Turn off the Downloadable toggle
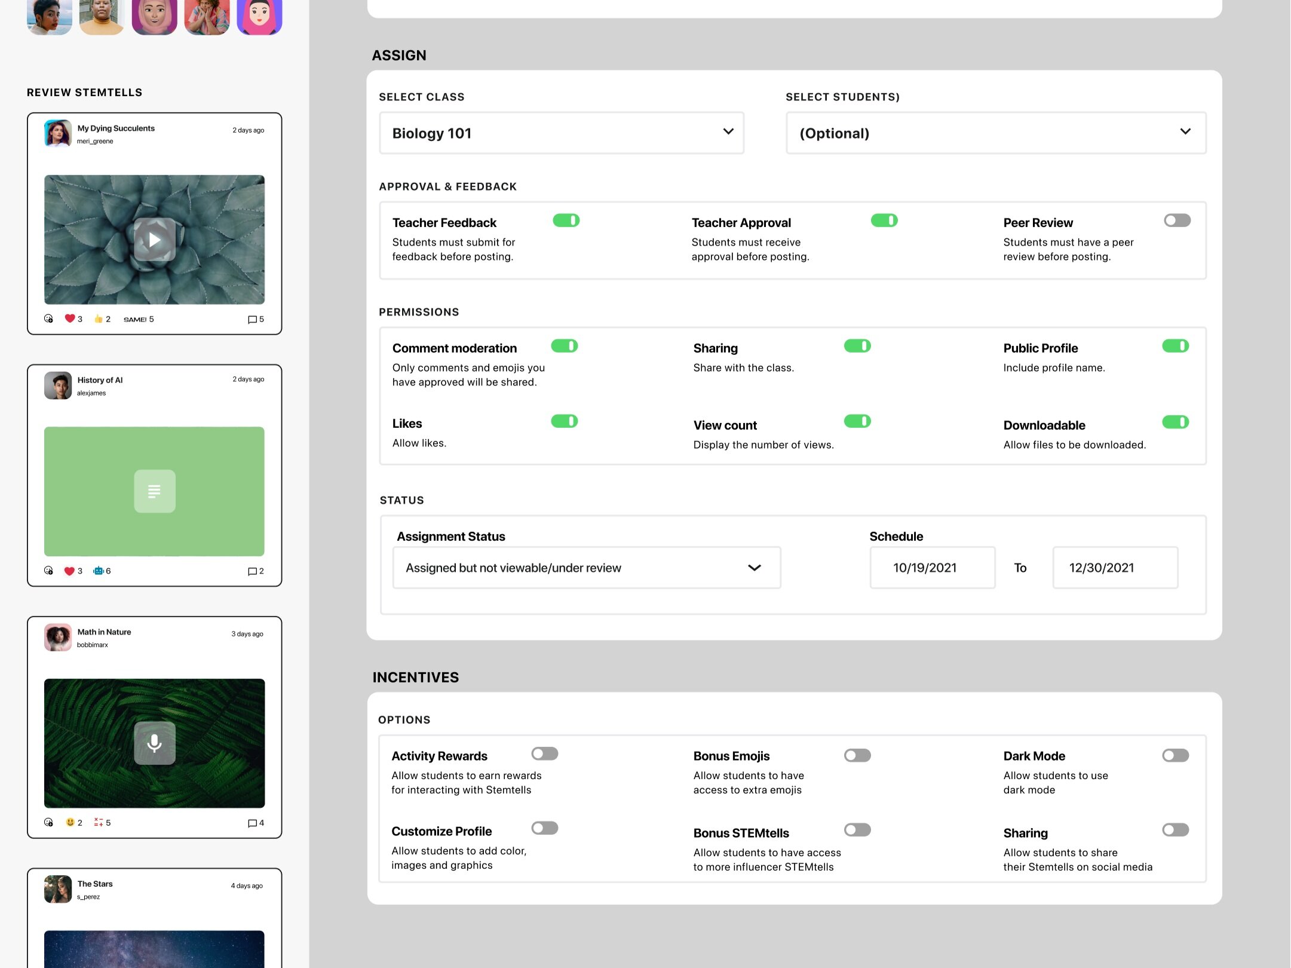 click(1176, 422)
